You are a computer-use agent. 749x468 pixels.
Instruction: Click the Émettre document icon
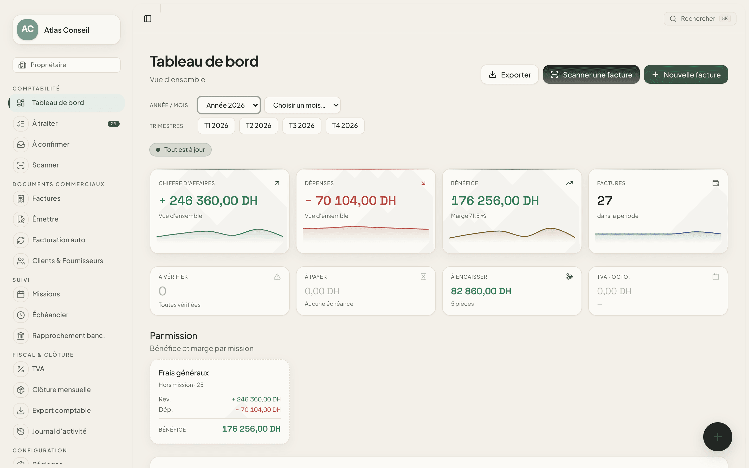pyautogui.click(x=21, y=219)
